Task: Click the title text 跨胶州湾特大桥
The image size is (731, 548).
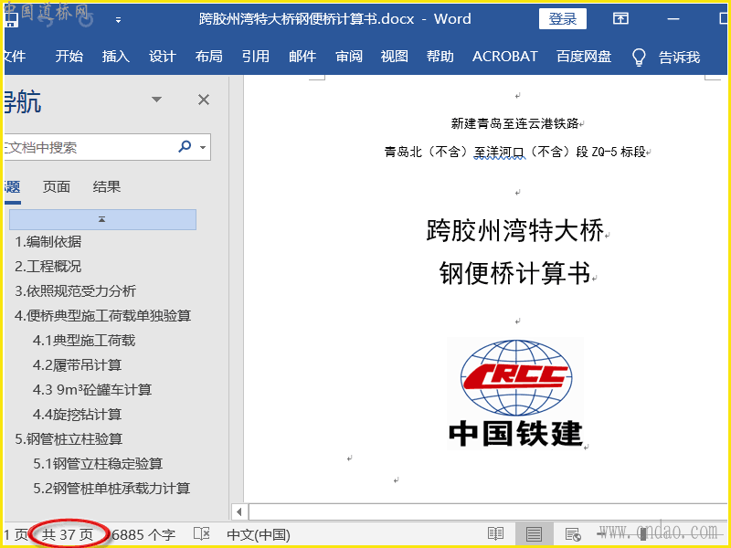Action: point(515,231)
